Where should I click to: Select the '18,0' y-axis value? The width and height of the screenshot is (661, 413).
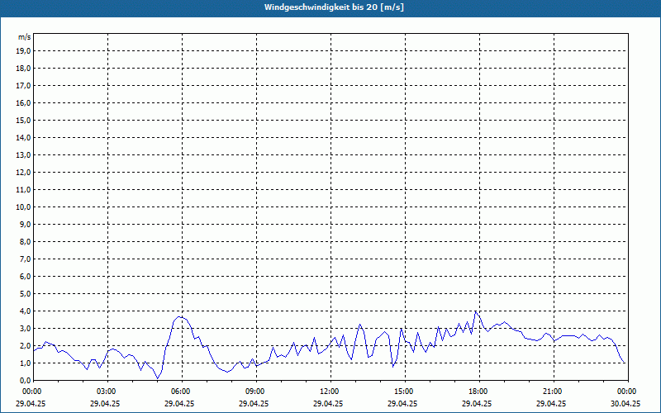click(x=25, y=69)
